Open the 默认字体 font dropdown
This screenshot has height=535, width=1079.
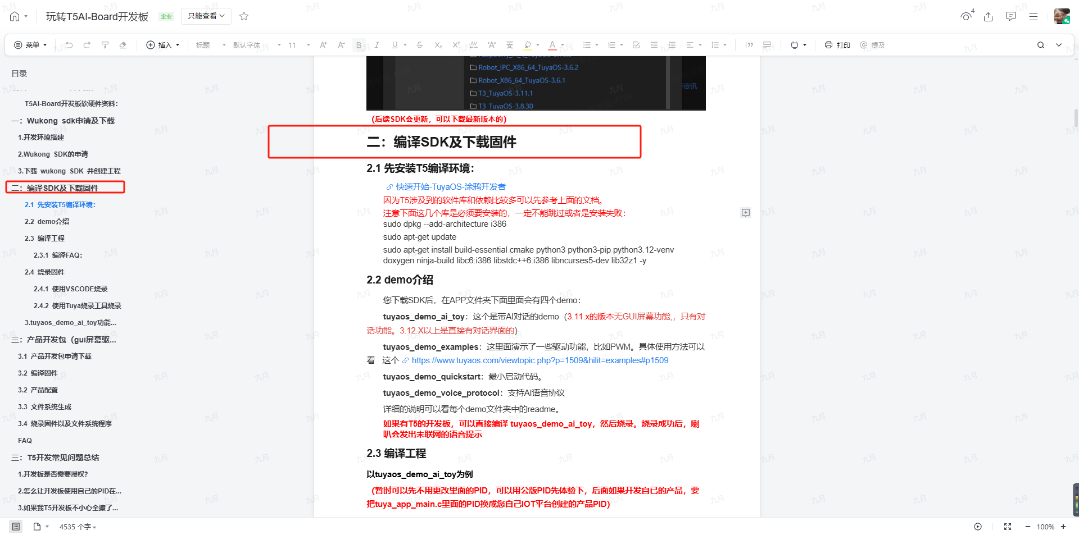(x=257, y=45)
